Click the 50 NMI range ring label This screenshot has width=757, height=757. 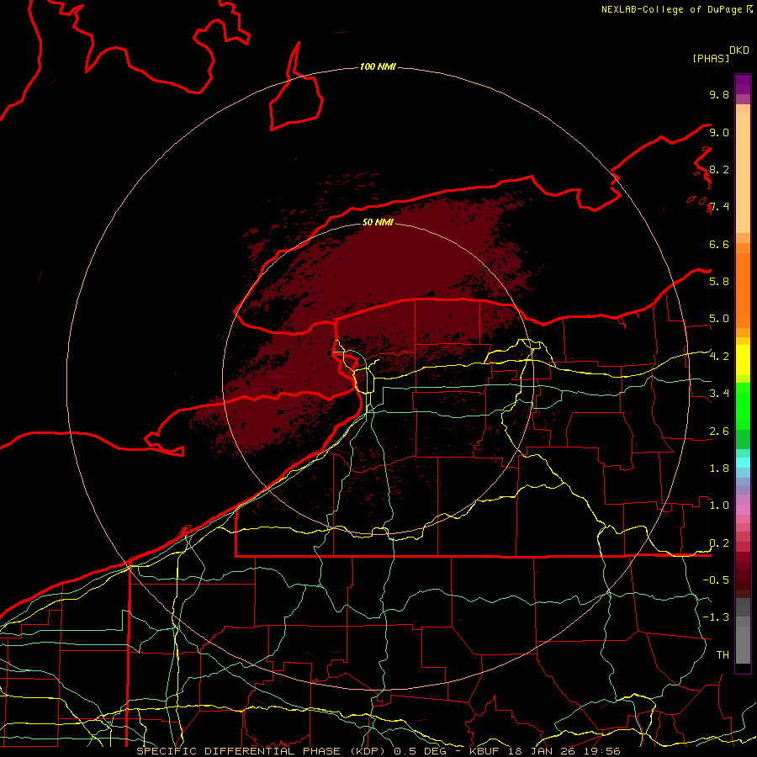[378, 222]
